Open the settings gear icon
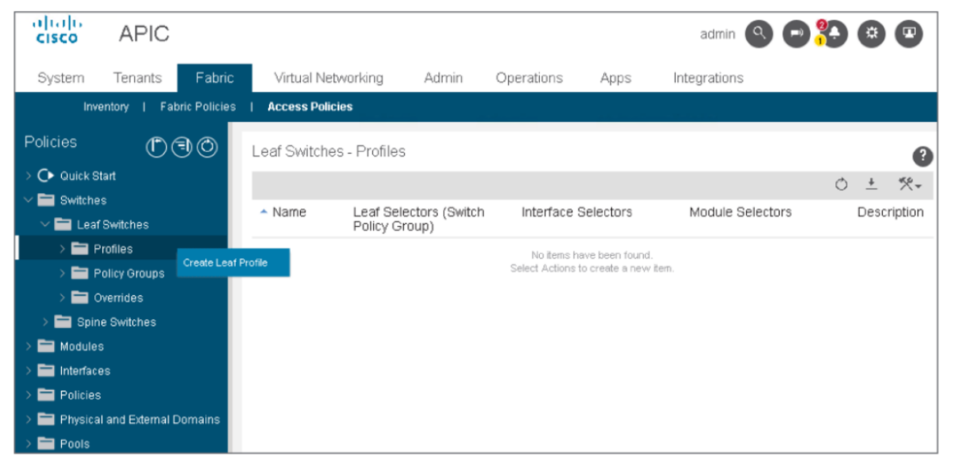This screenshot has width=955, height=462. pos(871,34)
